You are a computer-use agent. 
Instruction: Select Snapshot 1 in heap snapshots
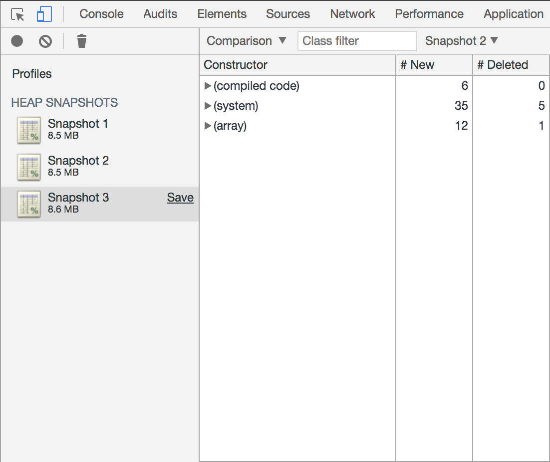[100, 130]
